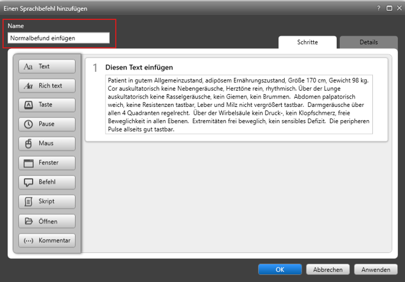Screen dimensions: 405x282
Task: Add a Skript step
Action: [x=47, y=202]
